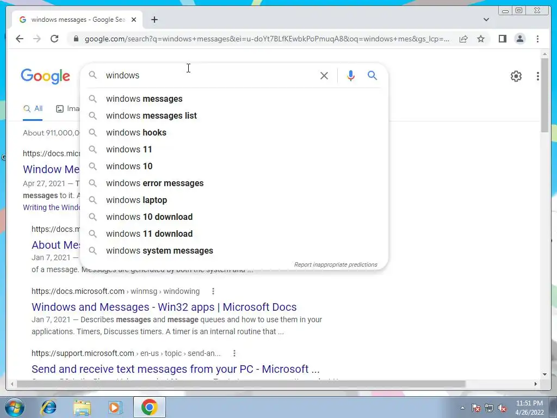
Task: Click the page address bar URL
Action: 267,39
